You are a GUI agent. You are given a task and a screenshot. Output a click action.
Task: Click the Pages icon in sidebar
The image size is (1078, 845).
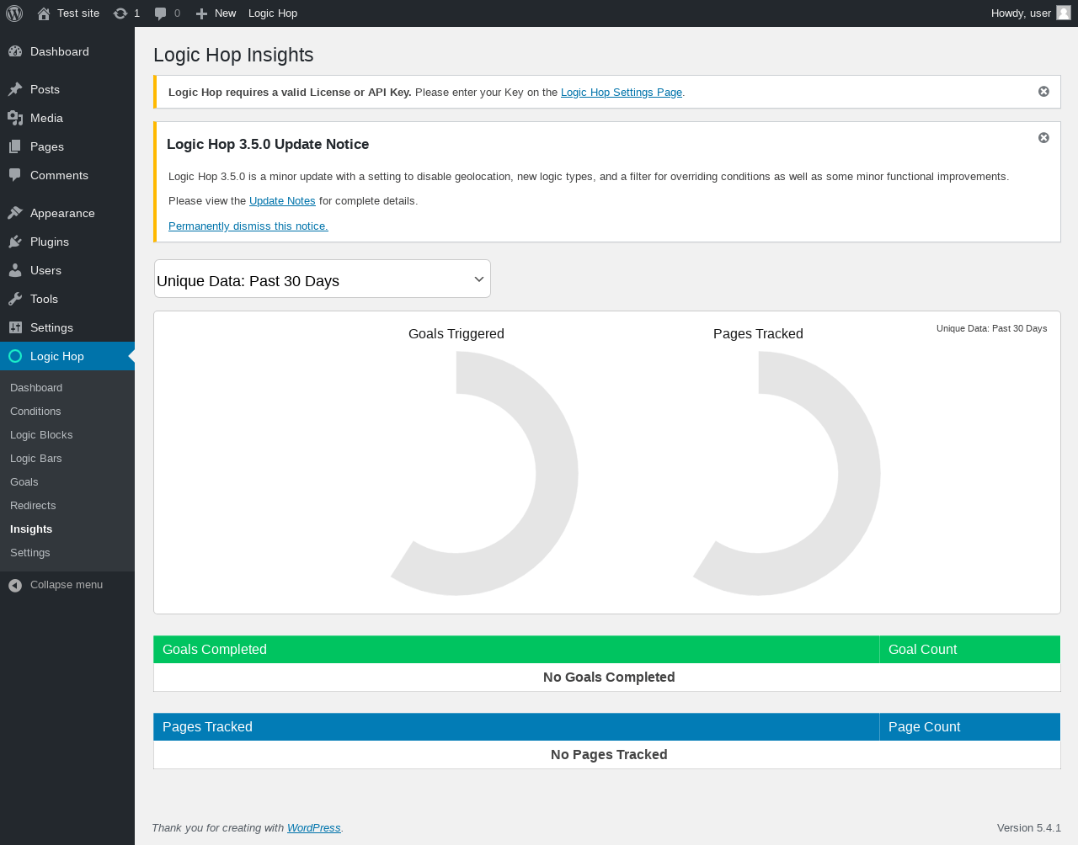point(15,146)
